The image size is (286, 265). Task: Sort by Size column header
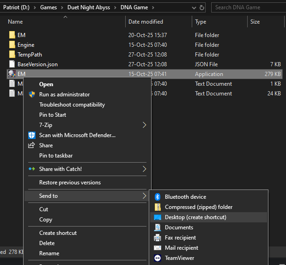point(255,22)
